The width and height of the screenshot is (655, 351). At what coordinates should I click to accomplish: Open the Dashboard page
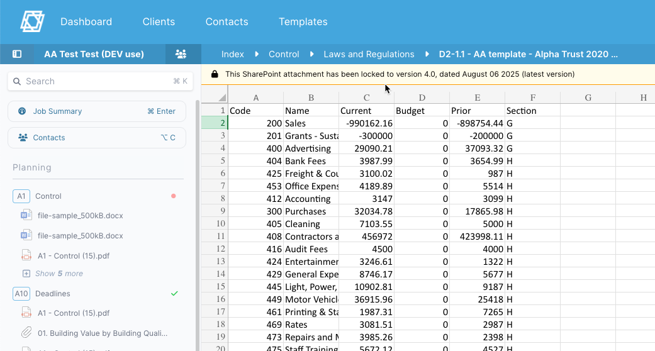[x=86, y=21]
